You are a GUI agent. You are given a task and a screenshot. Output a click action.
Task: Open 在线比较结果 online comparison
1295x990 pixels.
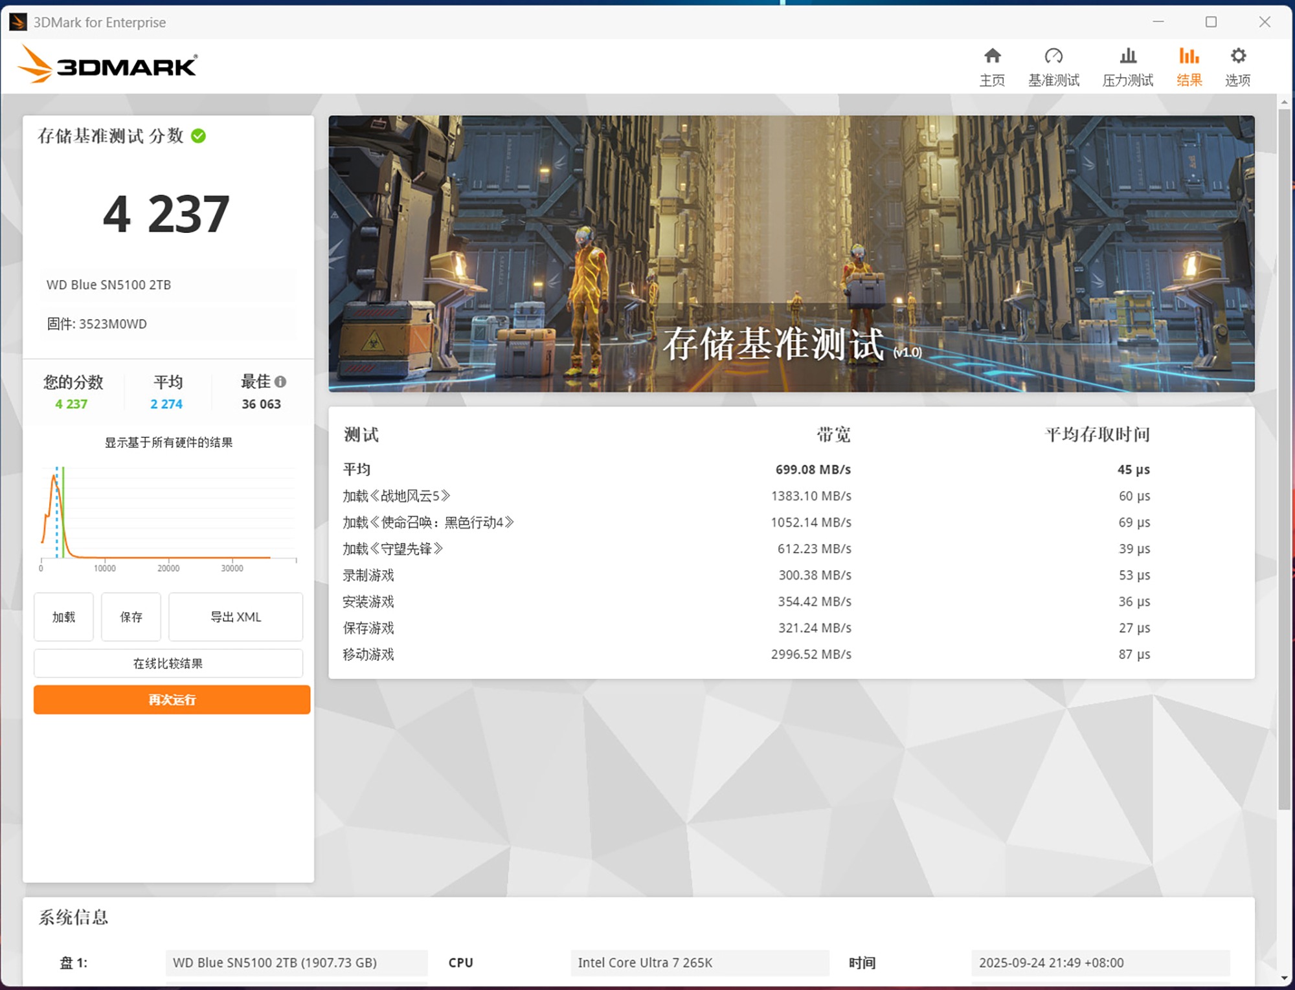(168, 663)
